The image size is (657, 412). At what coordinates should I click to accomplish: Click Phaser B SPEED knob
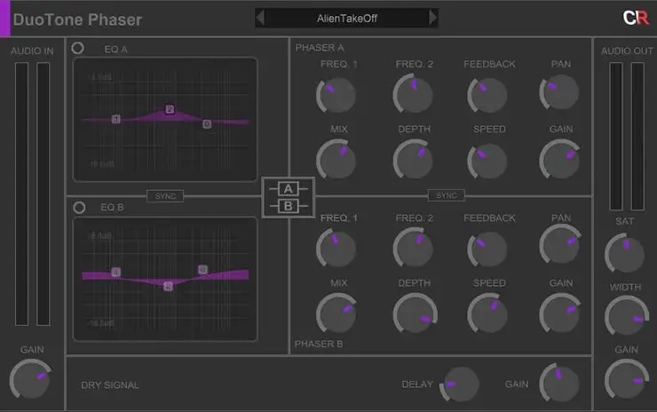pos(487,313)
